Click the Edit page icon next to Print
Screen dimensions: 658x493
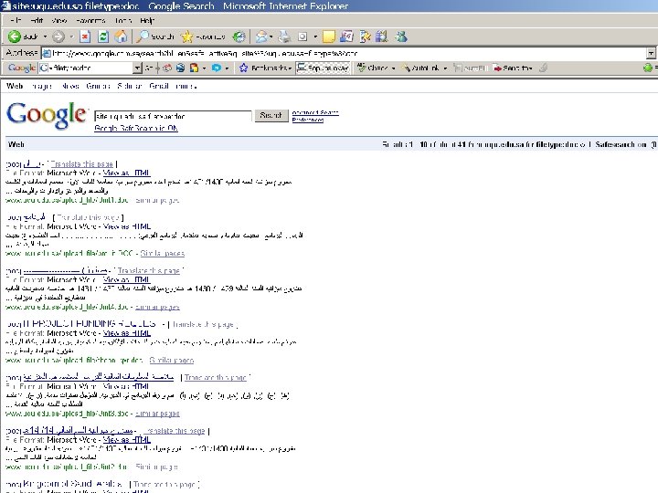tap(302, 37)
